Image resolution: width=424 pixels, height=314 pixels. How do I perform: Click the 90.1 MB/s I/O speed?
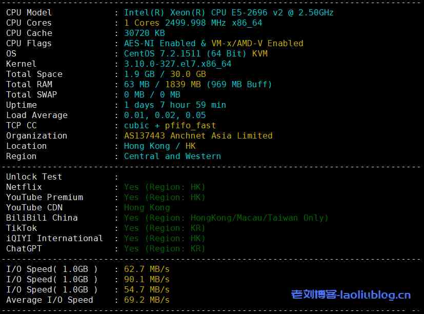(147, 280)
